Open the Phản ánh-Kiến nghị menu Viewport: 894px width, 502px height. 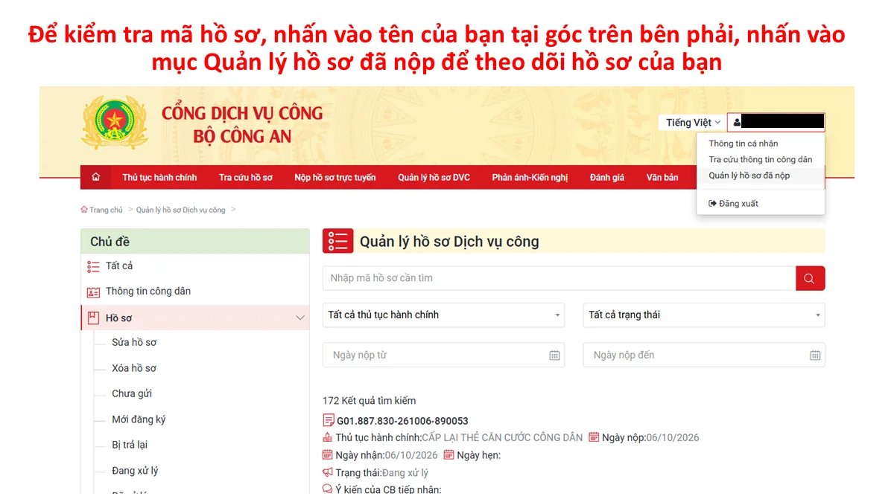click(530, 178)
